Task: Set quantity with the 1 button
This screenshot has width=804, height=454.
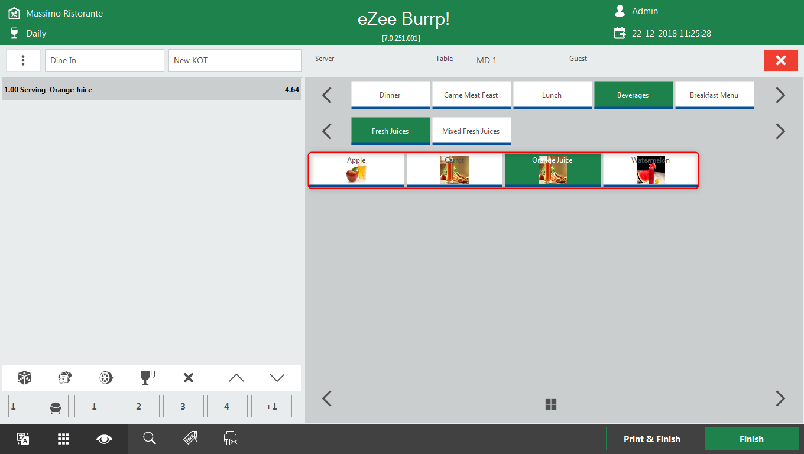Action: click(x=95, y=406)
